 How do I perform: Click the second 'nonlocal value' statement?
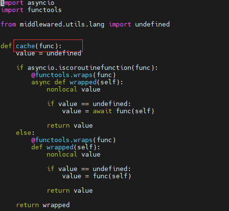74,155
